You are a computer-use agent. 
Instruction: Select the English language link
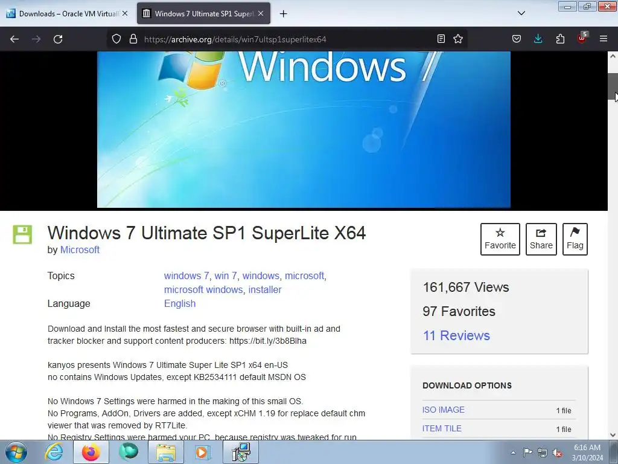click(180, 303)
